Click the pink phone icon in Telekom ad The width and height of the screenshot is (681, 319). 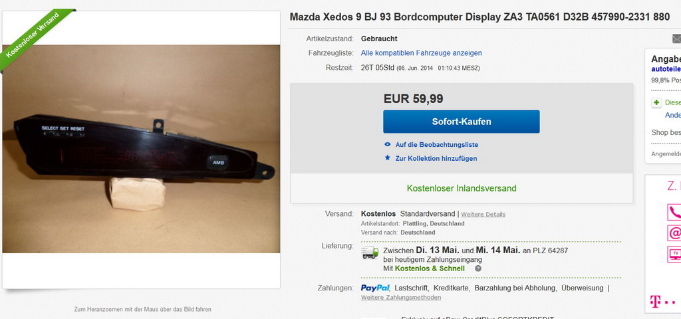[x=674, y=212]
